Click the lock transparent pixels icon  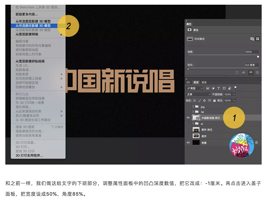pos(194,100)
